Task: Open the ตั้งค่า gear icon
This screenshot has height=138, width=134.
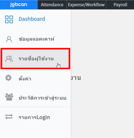Action: point(8,78)
